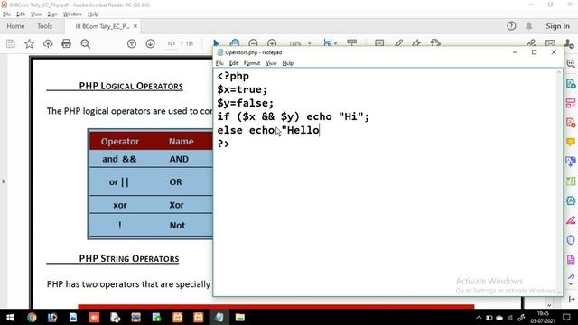Click the page number field showing 101
This screenshot has width=578, height=325.
pyautogui.click(x=171, y=43)
